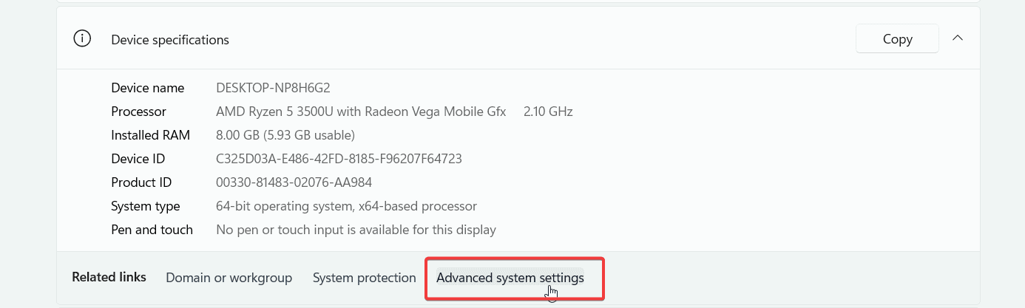Click the Device specifications heading
The width and height of the screenshot is (1025, 308).
click(170, 40)
